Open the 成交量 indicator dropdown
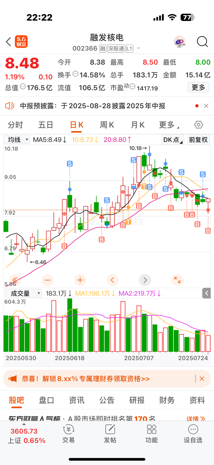This screenshot has width=214, height=465. coord(23,293)
